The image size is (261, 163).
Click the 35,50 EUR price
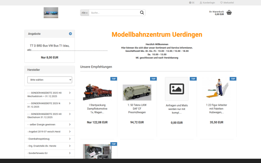click(x=216, y=123)
